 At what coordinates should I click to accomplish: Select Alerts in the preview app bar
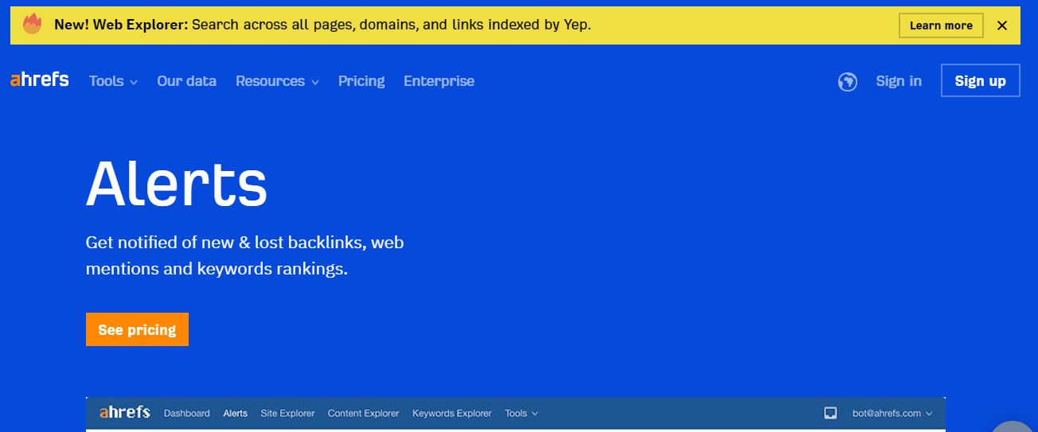(x=236, y=414)
